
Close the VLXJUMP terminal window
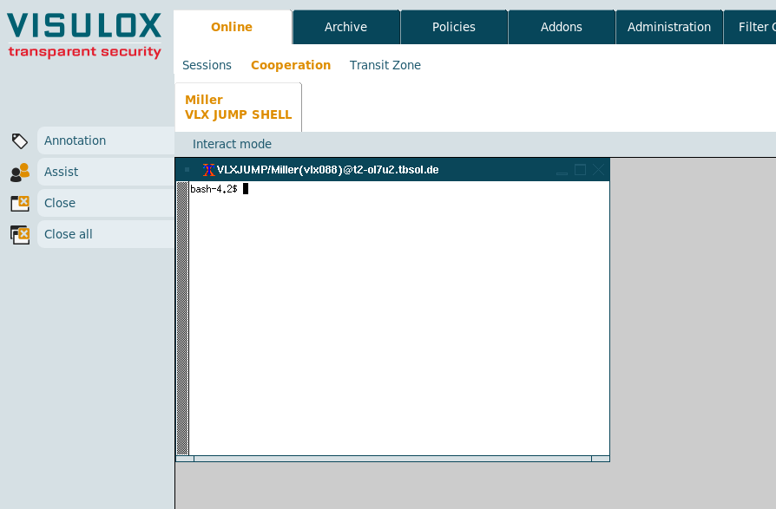click(598, 170)
